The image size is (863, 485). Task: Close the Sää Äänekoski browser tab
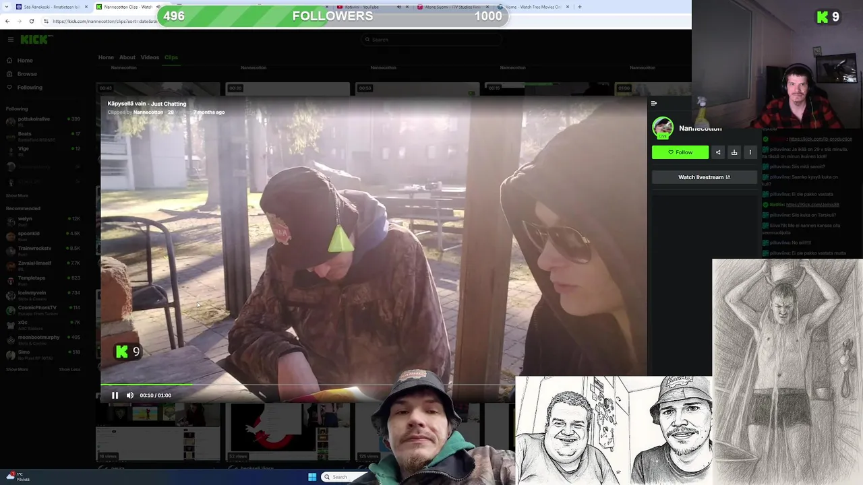click(86, 7)
